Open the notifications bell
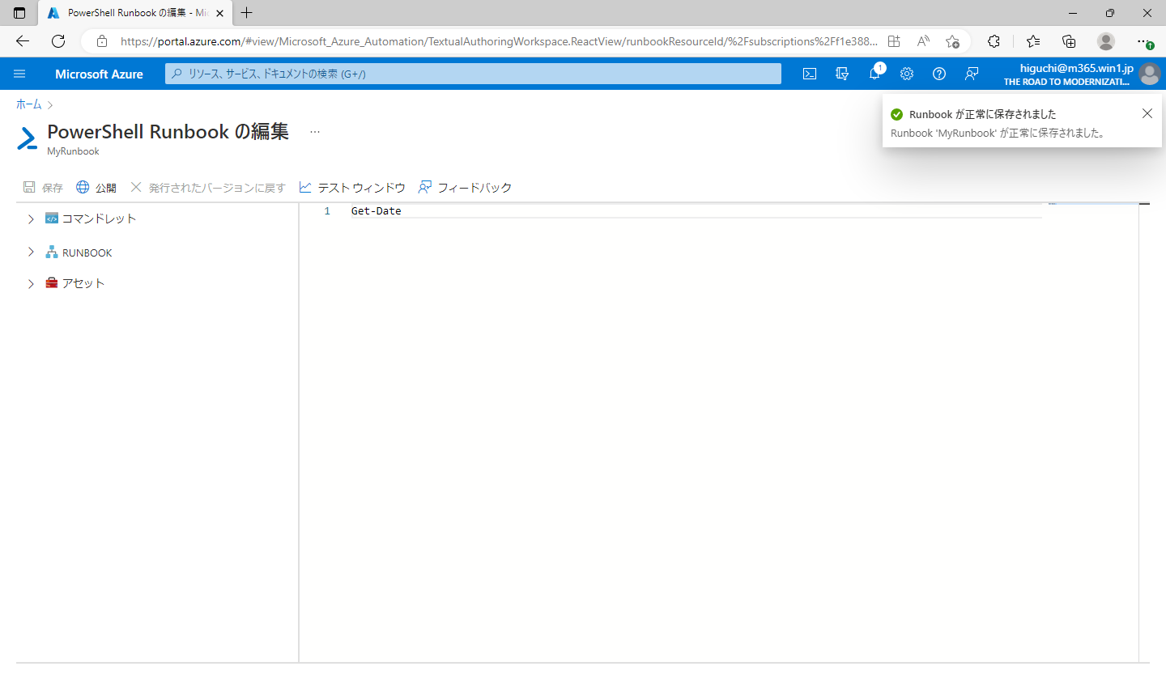The height and width of the screenshot is (696, 1166). 874,74
